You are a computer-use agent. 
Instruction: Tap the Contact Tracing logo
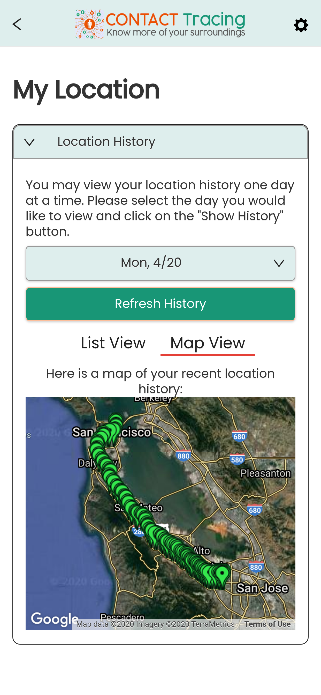click(160, 24)
